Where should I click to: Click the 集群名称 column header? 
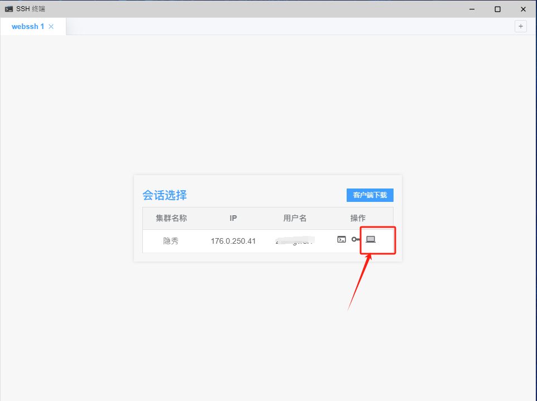171,218
